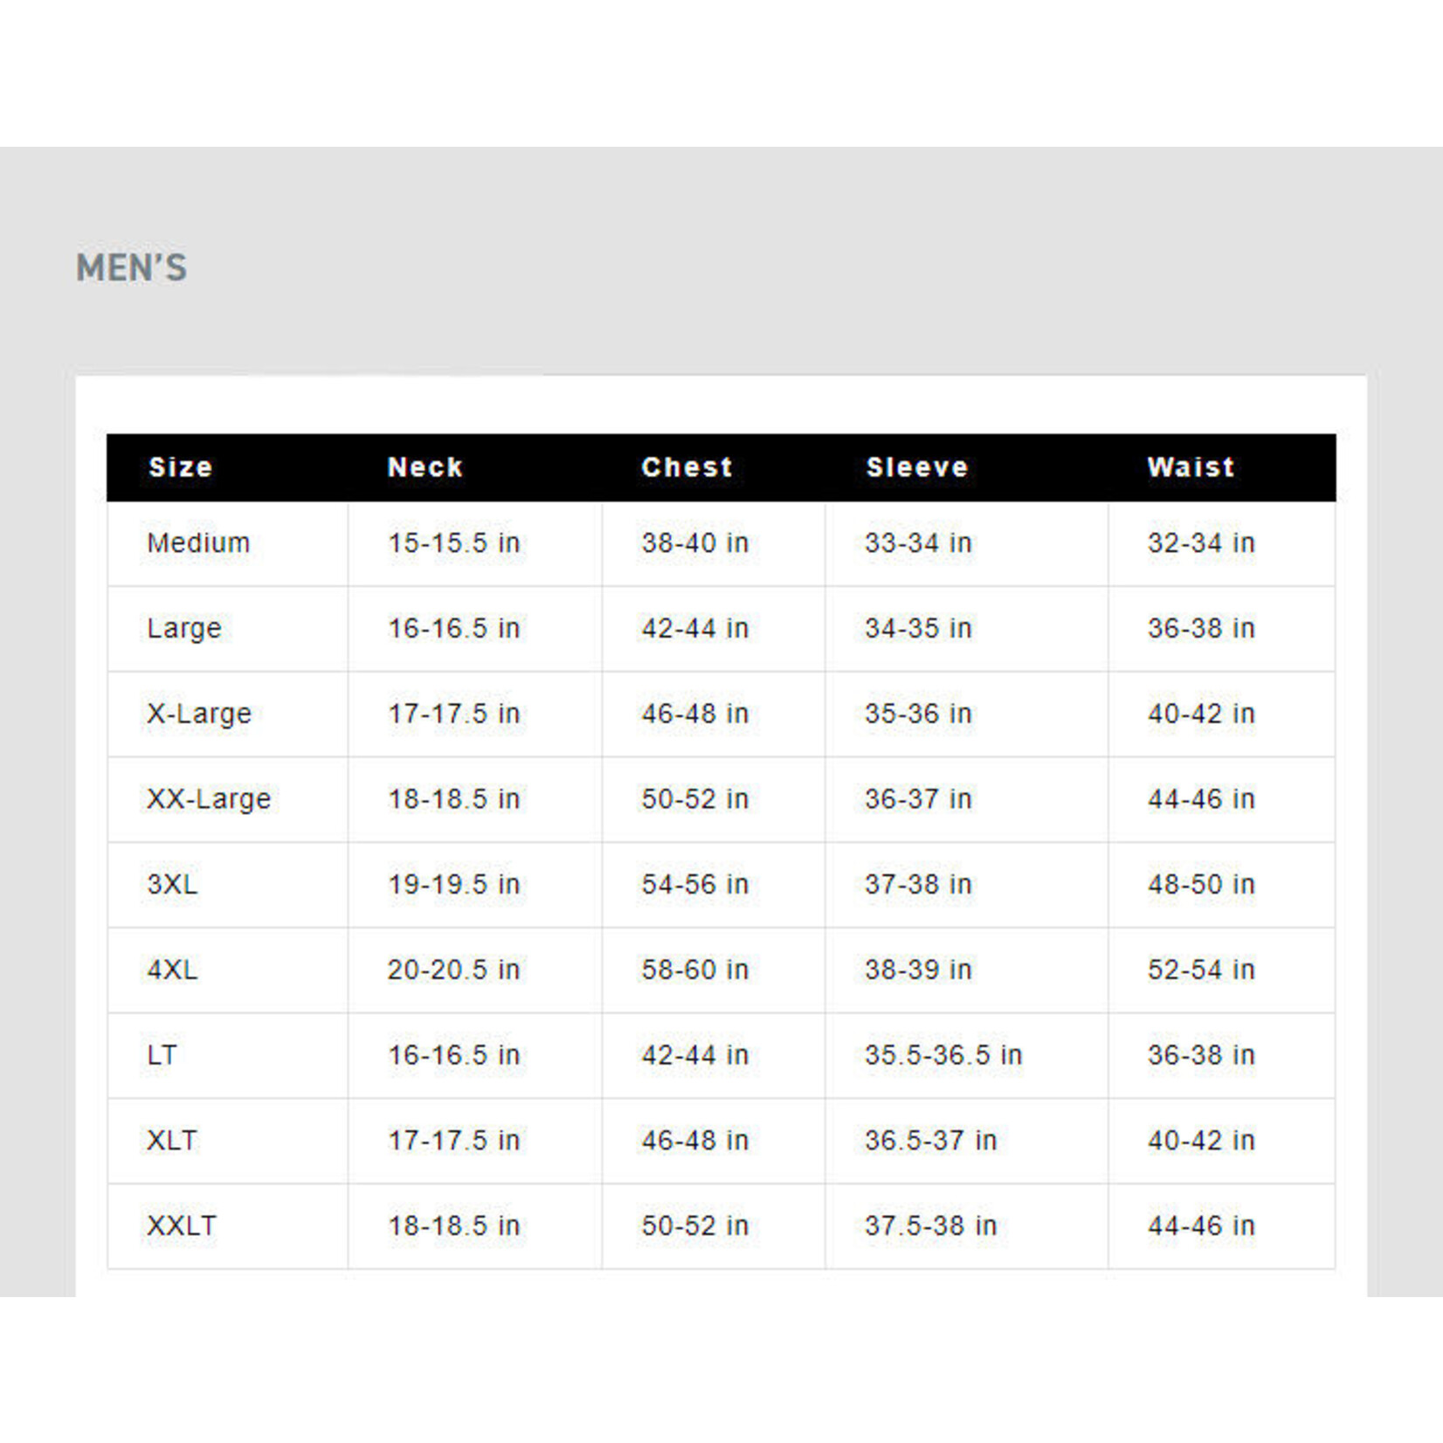Click the Medium size row label
Image resolution: width=1443 pixels, height=1443 pixels.
(x=198, y=543)
